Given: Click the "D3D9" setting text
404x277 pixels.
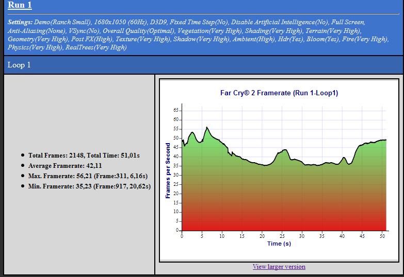Looking at the screenshot, I should [x=158, y=22].
